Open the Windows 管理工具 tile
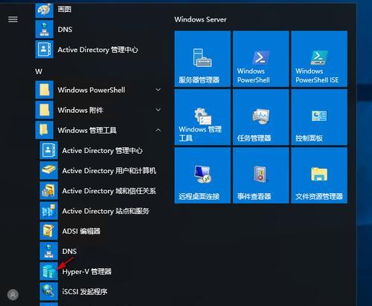 click(x=202, y=117)
